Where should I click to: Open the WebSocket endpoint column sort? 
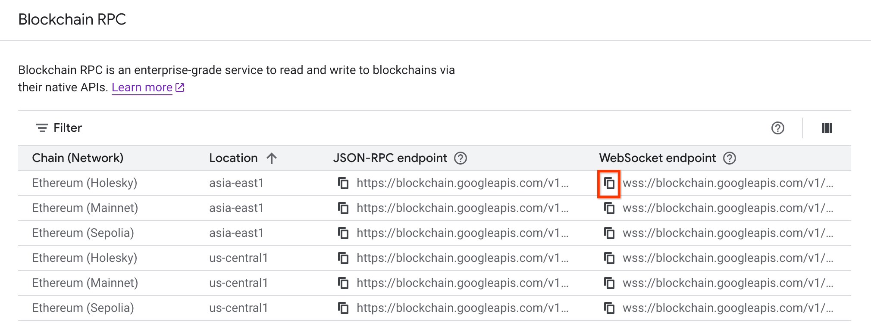657,158
